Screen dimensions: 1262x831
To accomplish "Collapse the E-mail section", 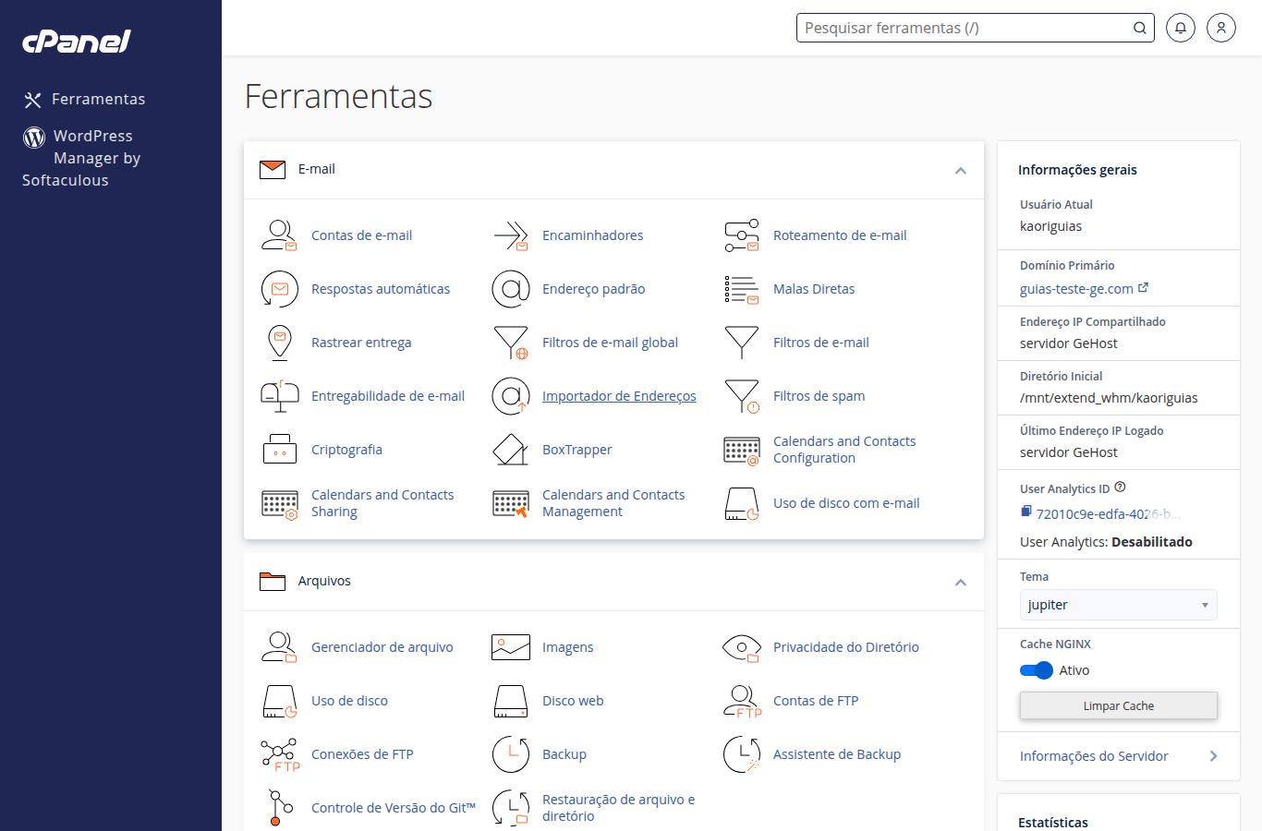I will pos(961,171).
